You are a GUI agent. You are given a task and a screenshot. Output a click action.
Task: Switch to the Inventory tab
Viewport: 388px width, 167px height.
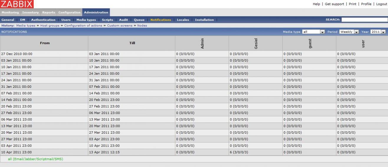coord(30,12)
